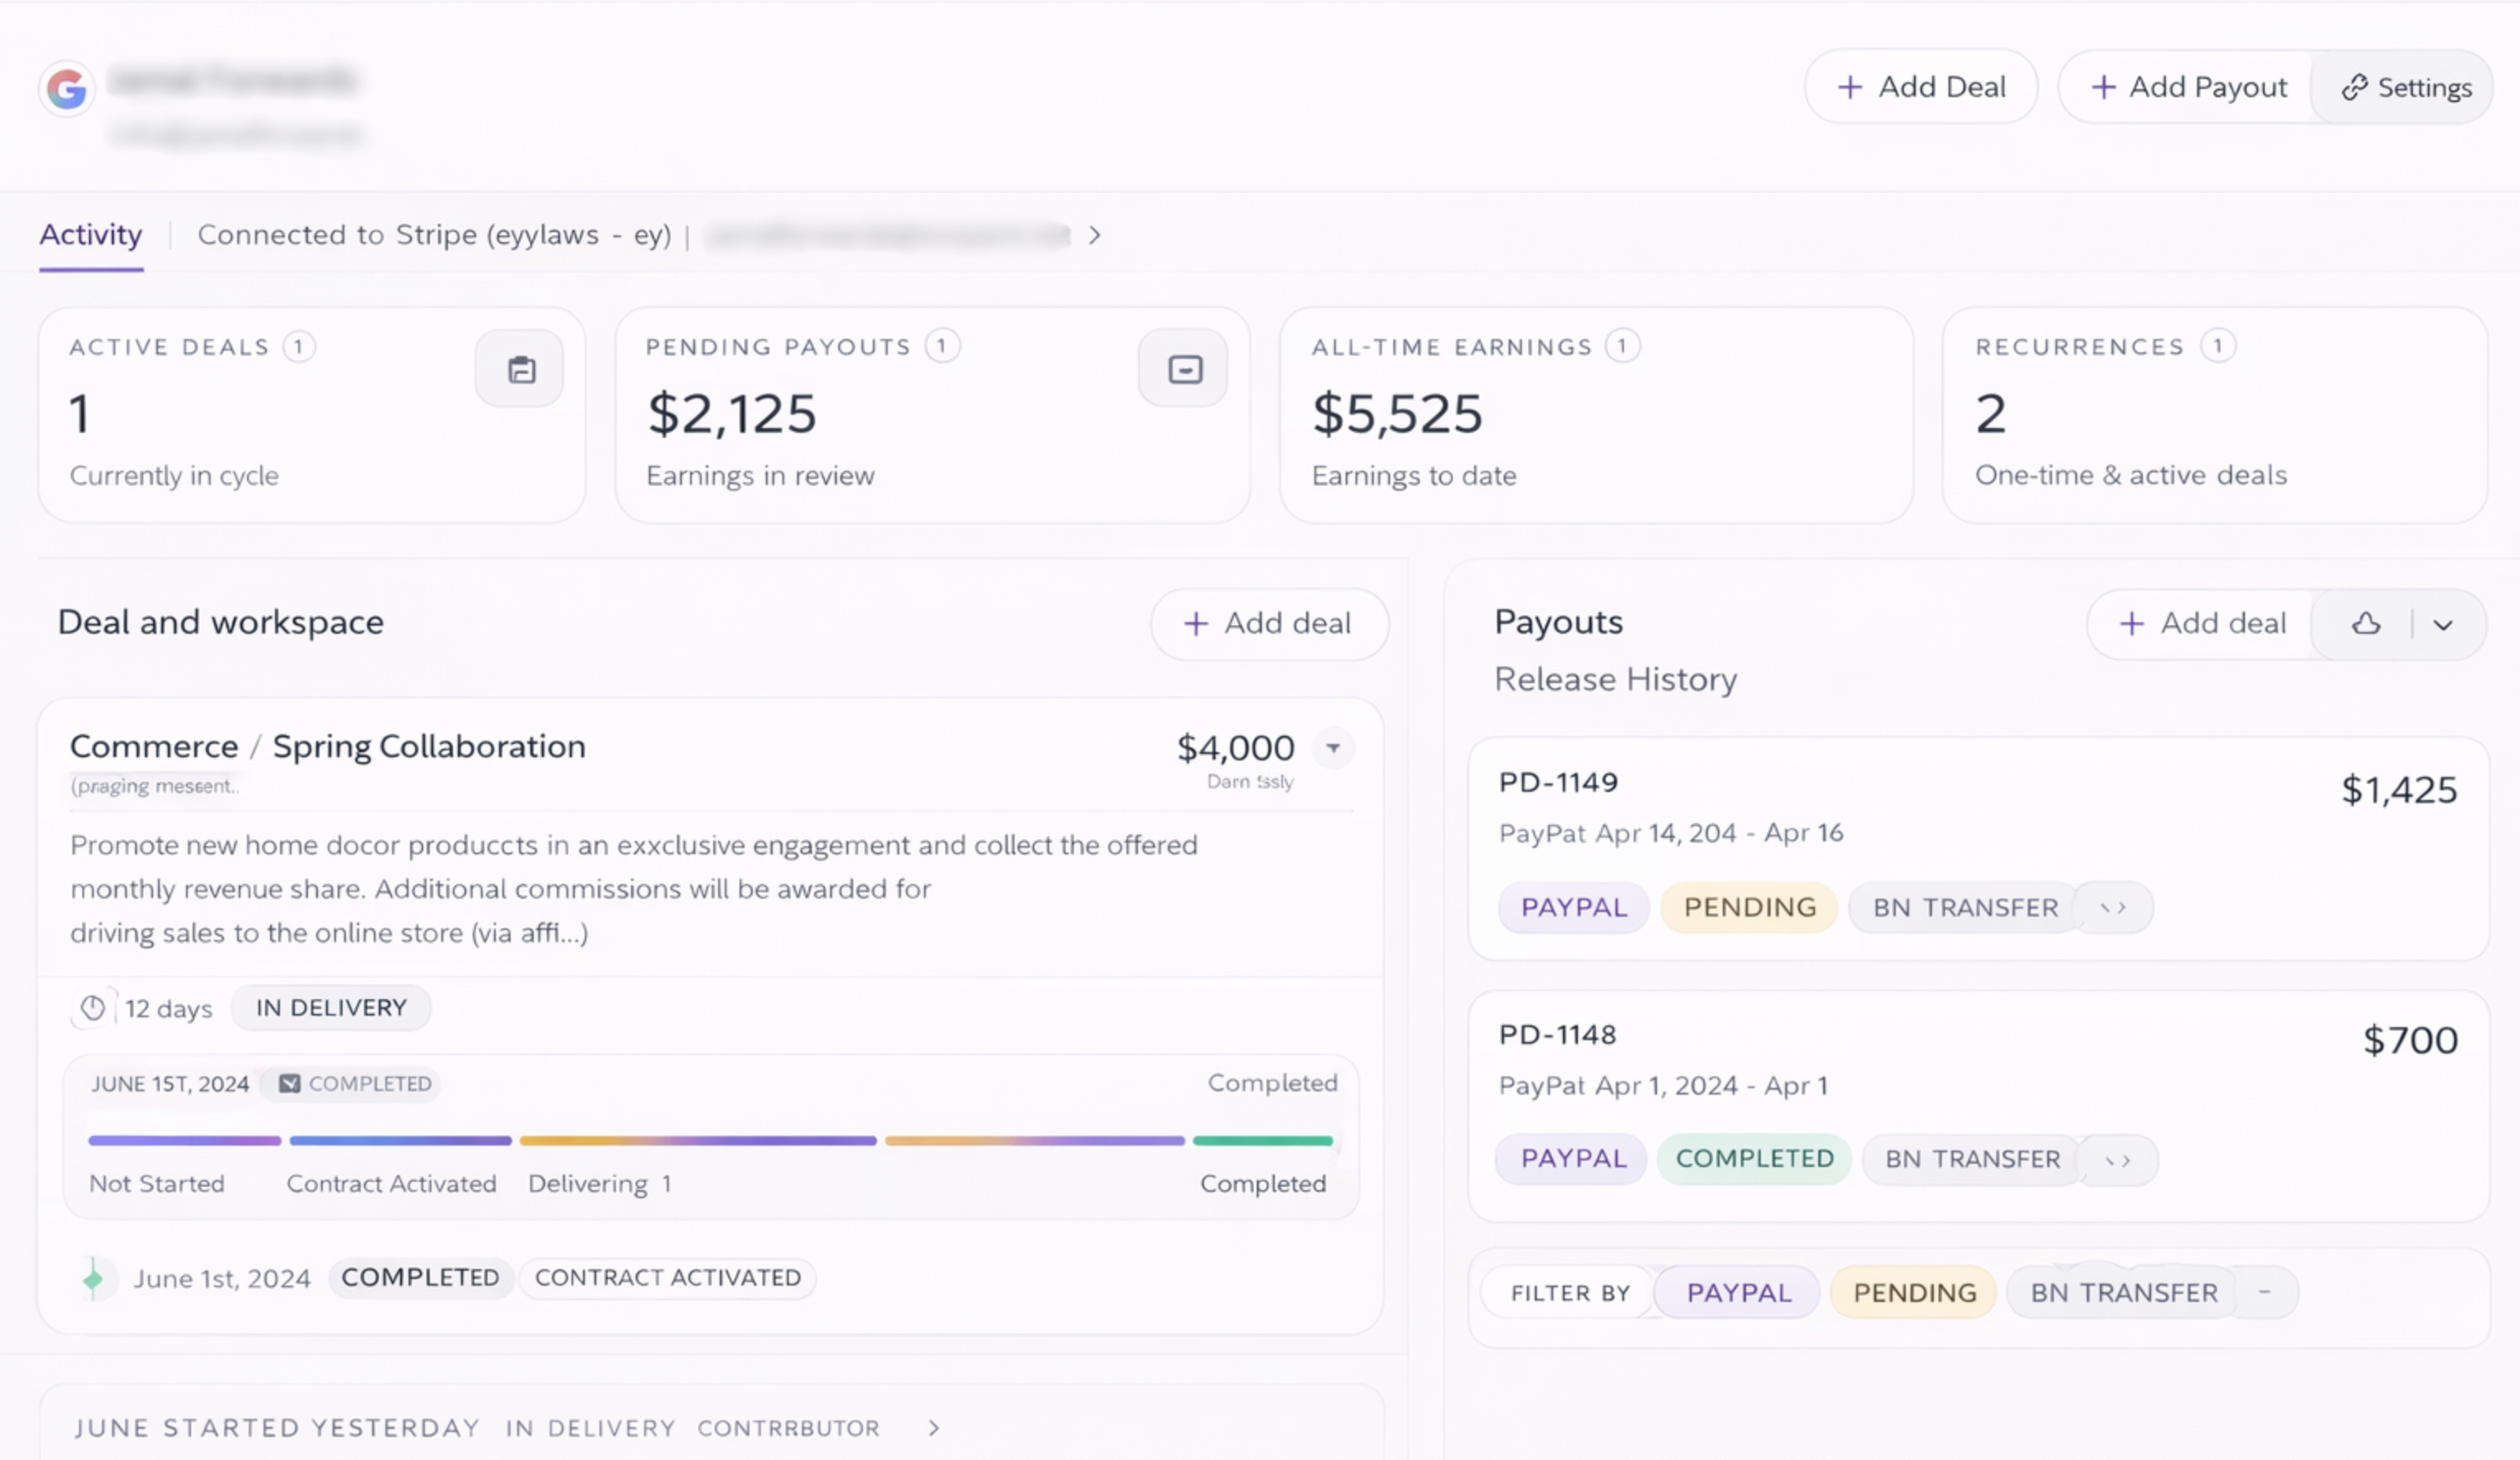The height and width of the screenshot is (1460, 2520).
Task: Click the info badge next to All-Time Earnings
Action: tap(1621, 346)
